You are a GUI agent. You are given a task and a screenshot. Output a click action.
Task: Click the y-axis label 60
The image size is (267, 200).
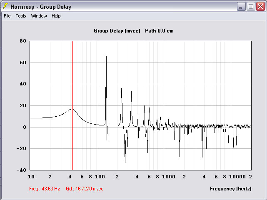pyautogui.click(x=23, y=62)
